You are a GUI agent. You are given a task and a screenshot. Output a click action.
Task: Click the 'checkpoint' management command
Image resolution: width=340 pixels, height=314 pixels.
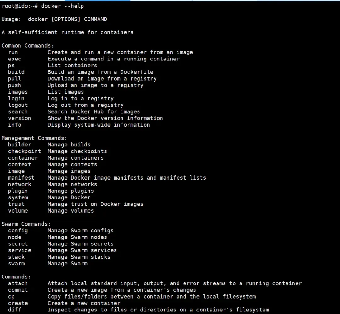click(x=25, y=151)
